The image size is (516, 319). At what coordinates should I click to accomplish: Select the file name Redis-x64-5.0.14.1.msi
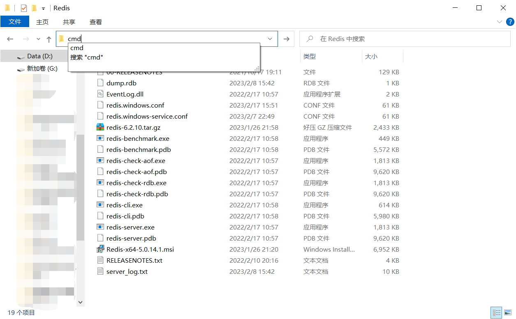pos(140,249)
